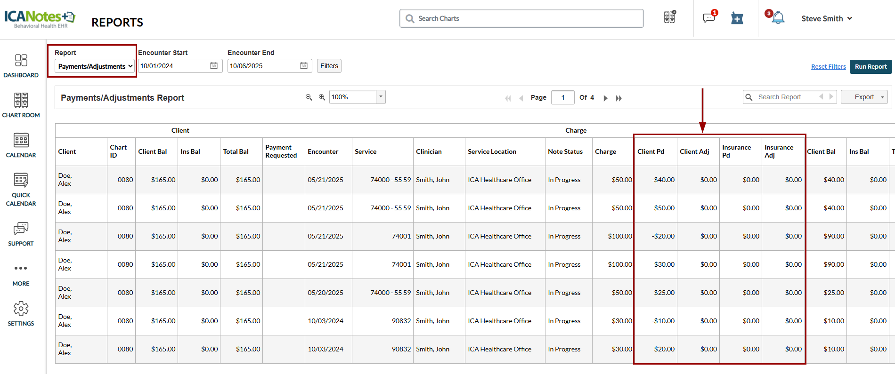Click the chart room icon in header
This screenshot has height=374, width=895.
tap(670, 17)
